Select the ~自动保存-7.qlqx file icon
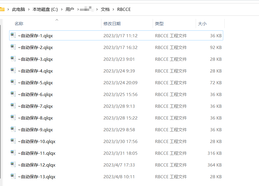259x186 pixels. click(13, 106)
